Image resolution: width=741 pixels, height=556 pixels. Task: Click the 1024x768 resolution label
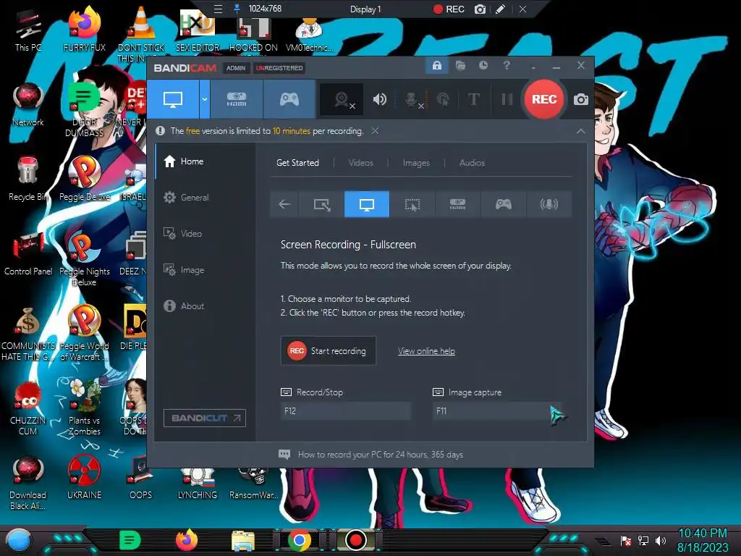[265, 9]
